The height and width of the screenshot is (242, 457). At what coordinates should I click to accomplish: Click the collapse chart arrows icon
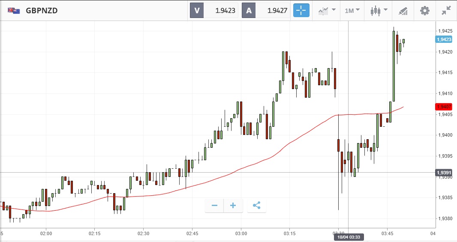click(446, 11)
